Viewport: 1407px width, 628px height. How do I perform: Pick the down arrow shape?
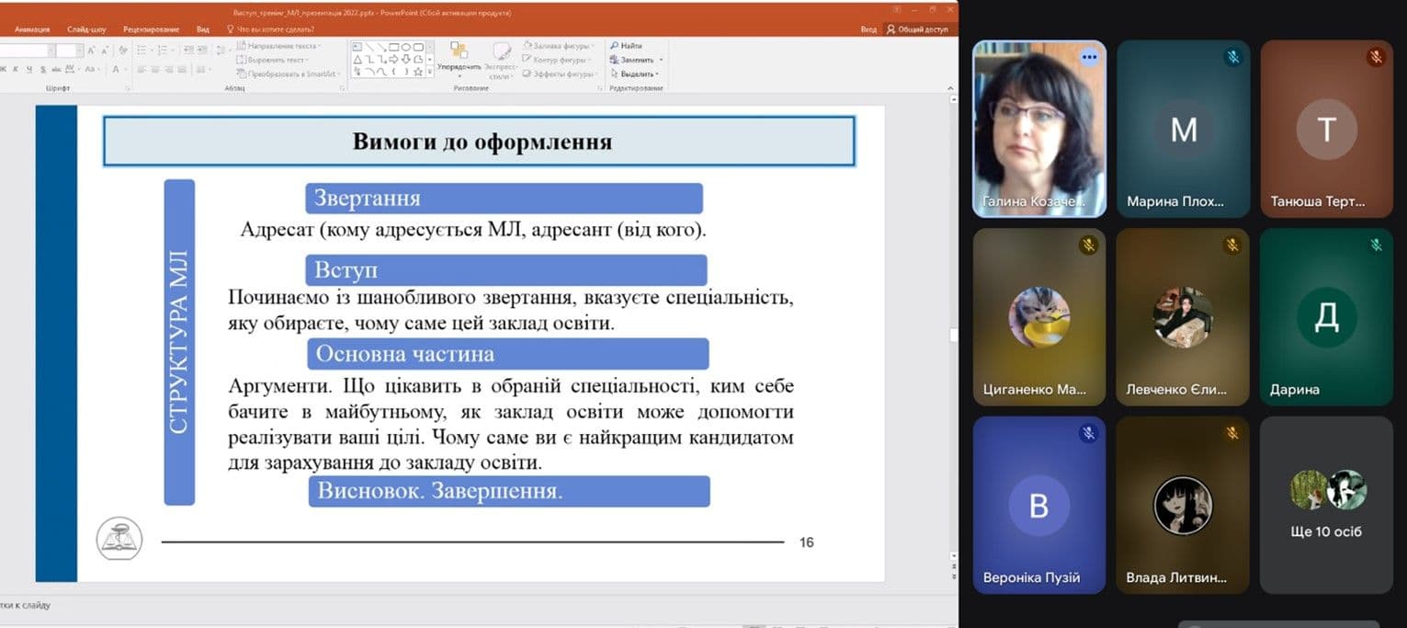(x=406, y=59)
